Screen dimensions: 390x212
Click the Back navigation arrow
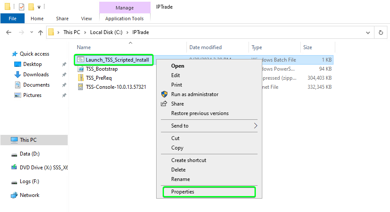pos(9,32)
